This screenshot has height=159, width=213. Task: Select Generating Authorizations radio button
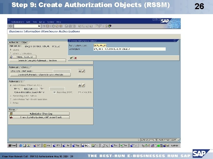click(11, 96)
